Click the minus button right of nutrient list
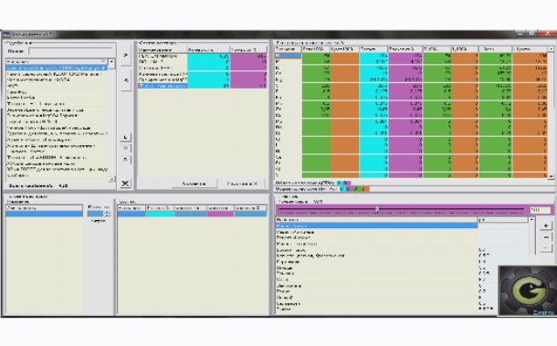557x346 pixels. 546,237
